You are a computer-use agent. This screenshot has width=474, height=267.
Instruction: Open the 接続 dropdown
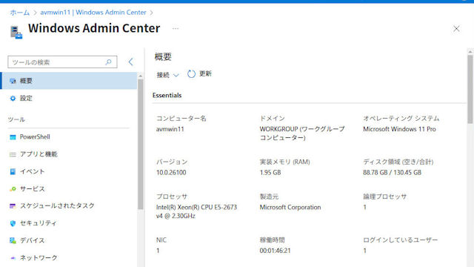167,75
